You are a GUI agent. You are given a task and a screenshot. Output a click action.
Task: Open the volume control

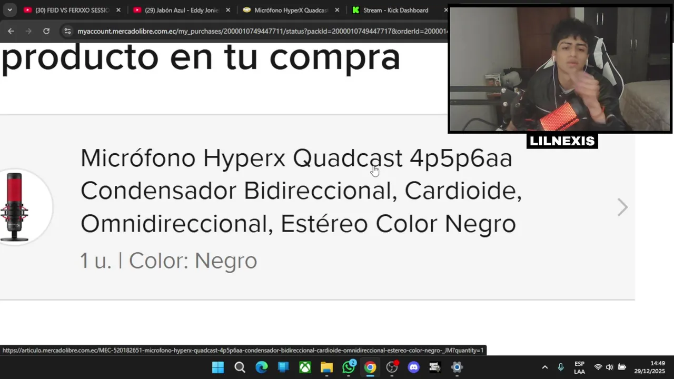[x=610, y=367]
